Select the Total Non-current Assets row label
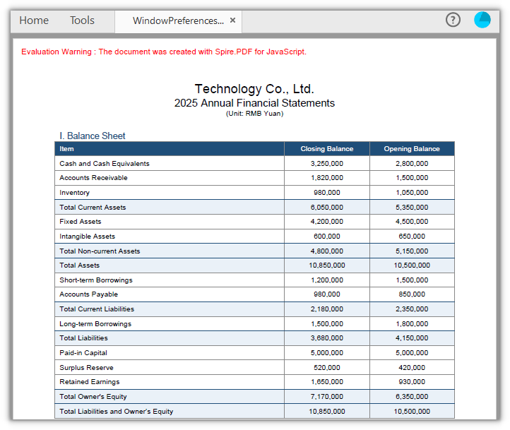The image size is (510, 430). 100,251
